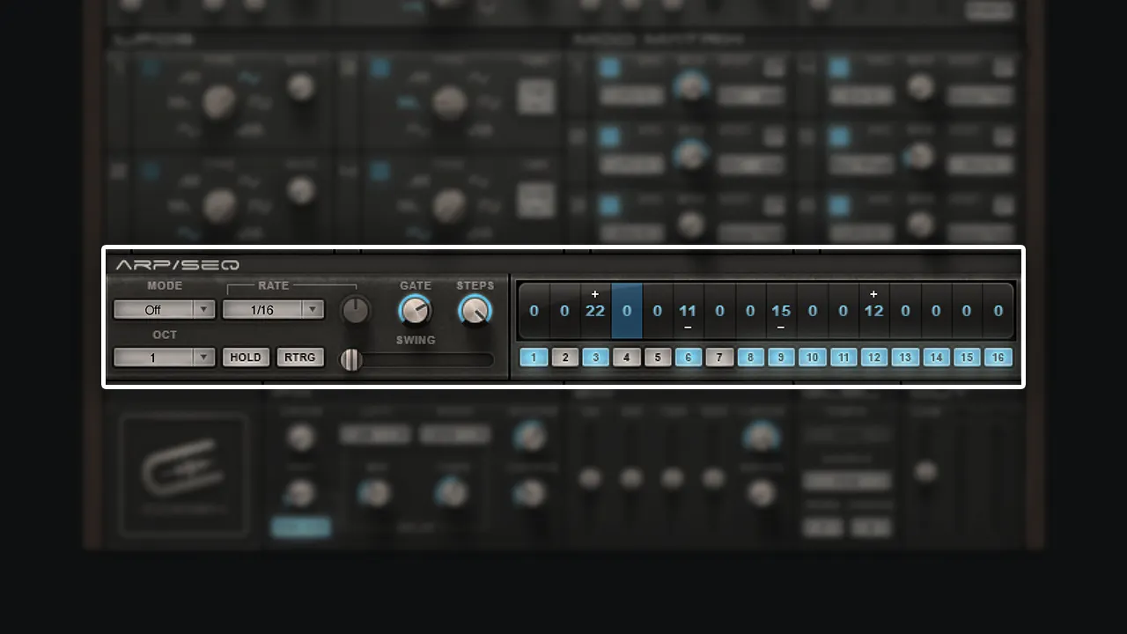The width and height of the screenshot is (1127, 634).
Task: Click the RTRG retrigger button
Action: (x=301, y=358)
